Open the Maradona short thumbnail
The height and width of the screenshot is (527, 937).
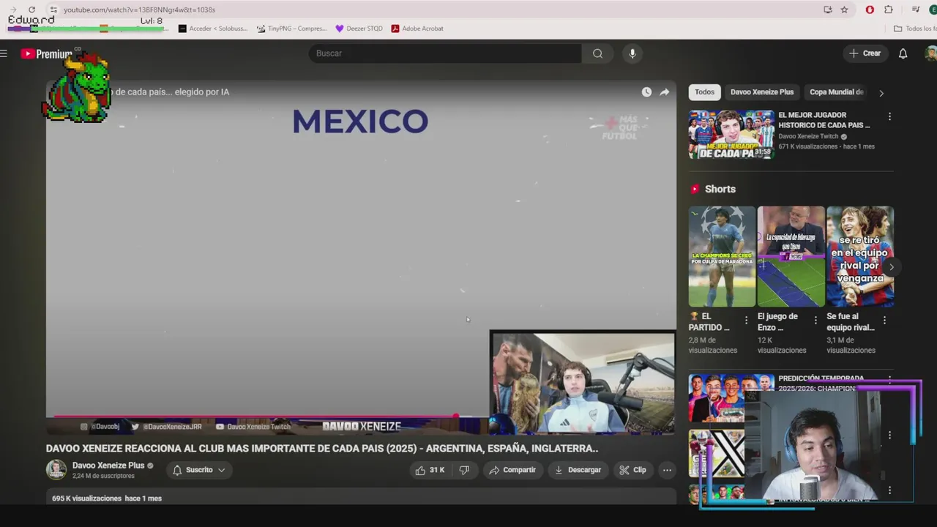point(722,256)
